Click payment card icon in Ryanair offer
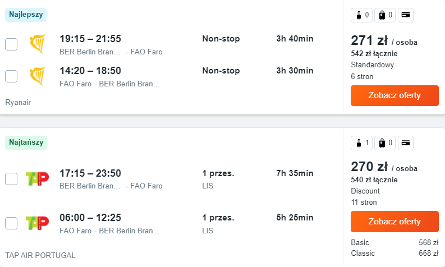This screenshot has height=267, width=445. click(x=406, y=15)
